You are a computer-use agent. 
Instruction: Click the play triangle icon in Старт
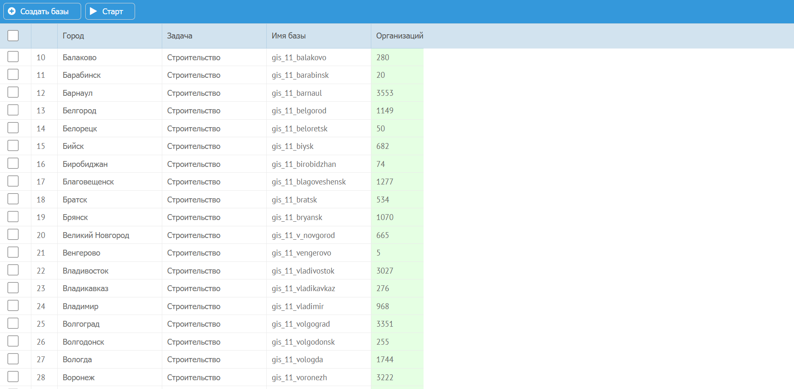(x=94, y=11)
